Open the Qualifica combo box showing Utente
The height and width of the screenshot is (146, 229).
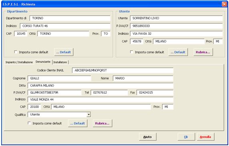tap(59, 115)
